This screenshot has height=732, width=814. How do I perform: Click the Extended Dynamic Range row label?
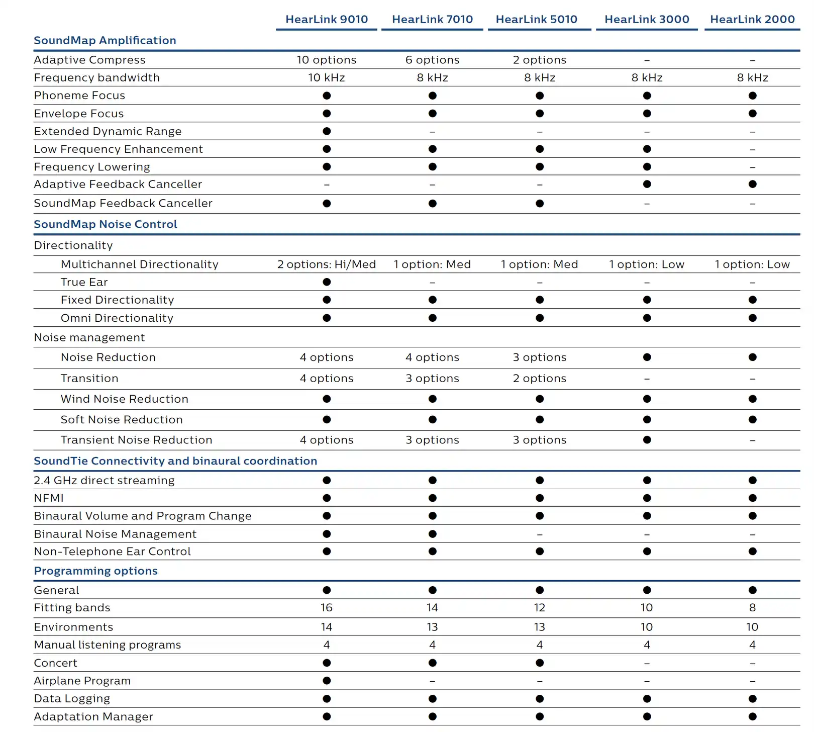(x=108, y=132)
